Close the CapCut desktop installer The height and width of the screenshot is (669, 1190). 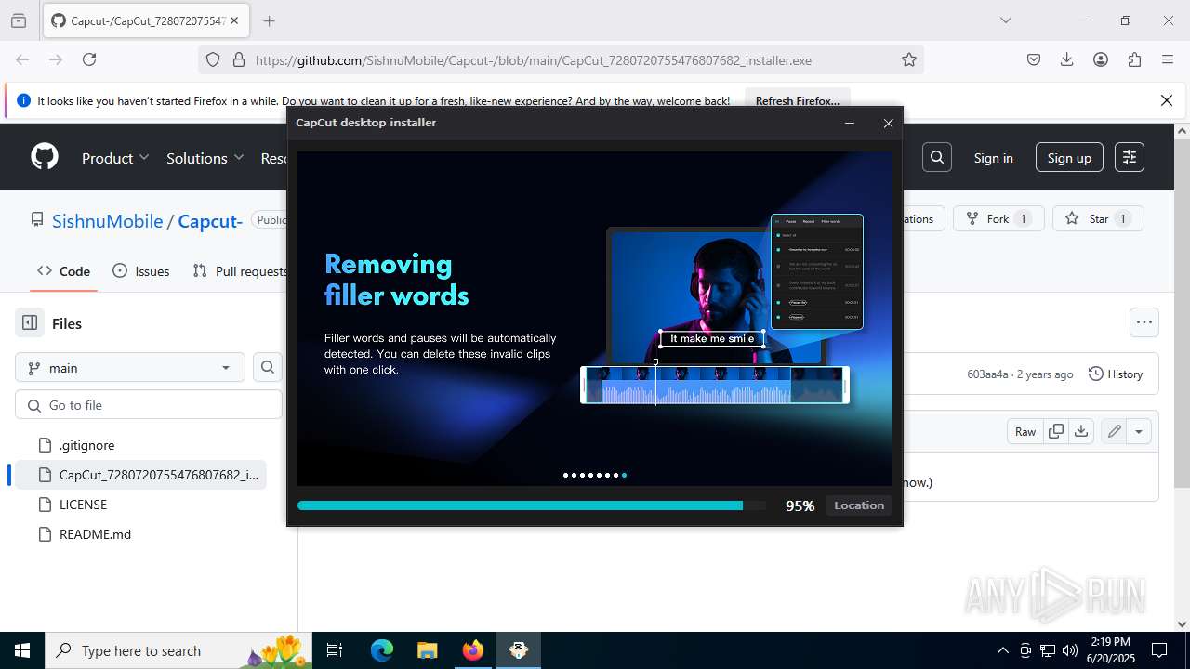pyautogui.click(x=888, y=123)
